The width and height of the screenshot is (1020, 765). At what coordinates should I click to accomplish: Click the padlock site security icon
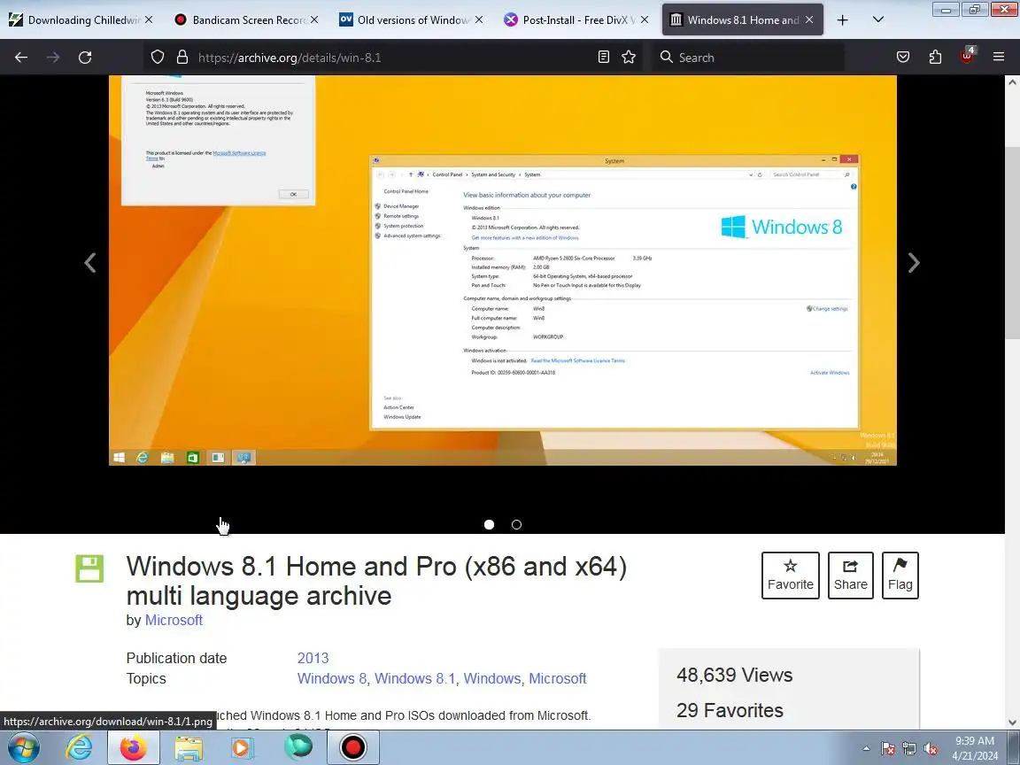point(182,58)
